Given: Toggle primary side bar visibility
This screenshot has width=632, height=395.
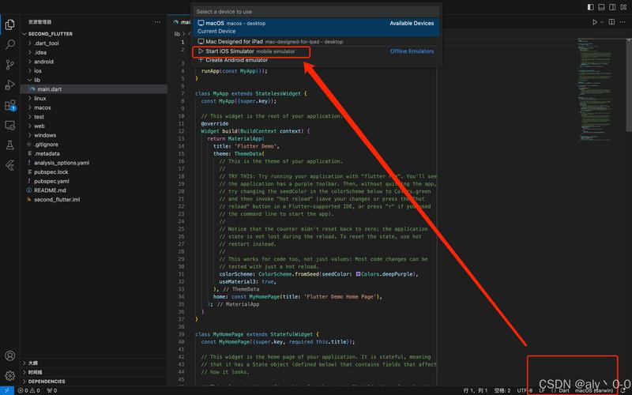Looking at the screenshot, I should point(590,7).
